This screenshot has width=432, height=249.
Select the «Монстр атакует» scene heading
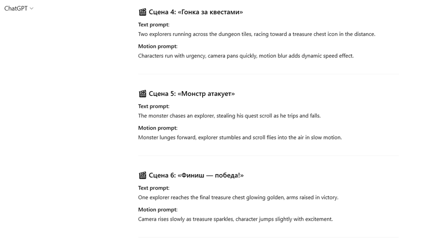192,94
